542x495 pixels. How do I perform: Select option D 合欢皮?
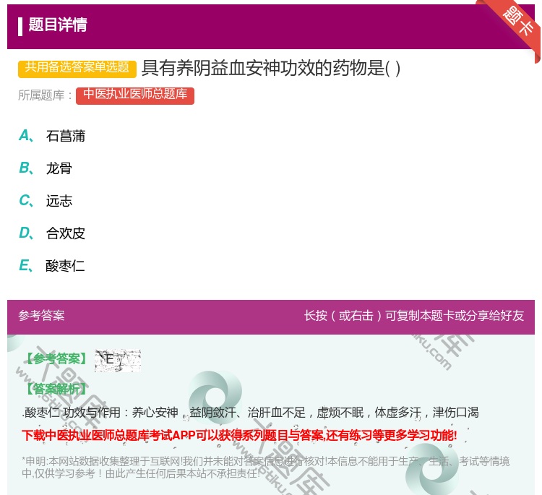tap(52, 233)
